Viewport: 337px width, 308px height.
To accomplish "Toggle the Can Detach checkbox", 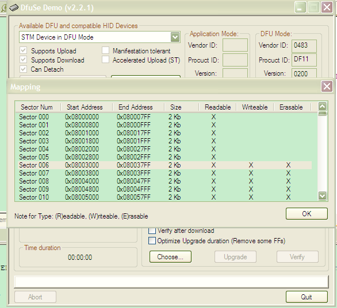I will click(23, 69).
